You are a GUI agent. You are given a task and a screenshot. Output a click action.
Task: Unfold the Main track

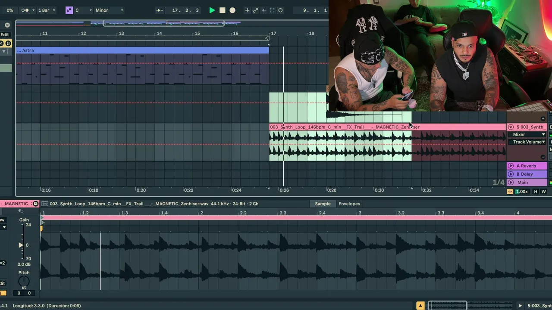click(x=511, y=182)
